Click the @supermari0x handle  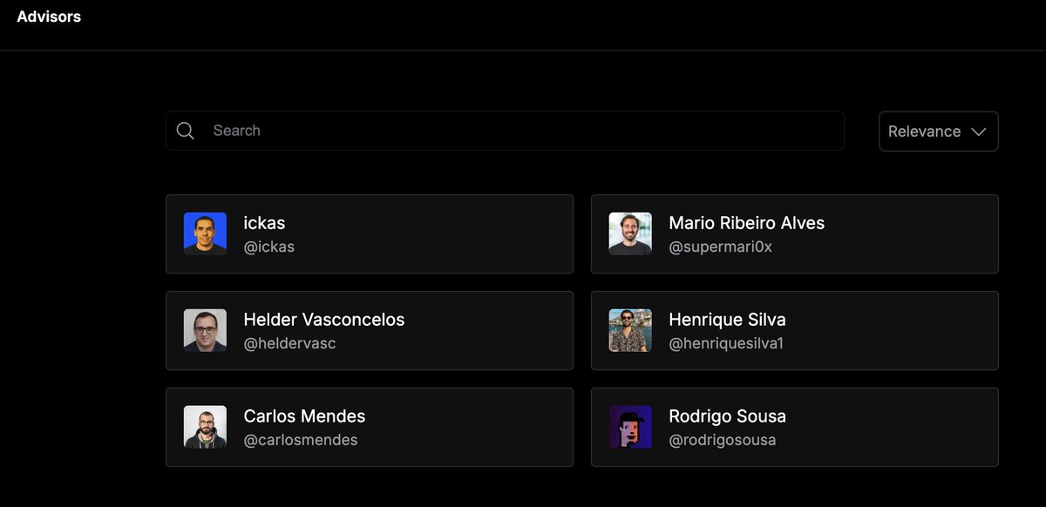(x=721, y=247)
